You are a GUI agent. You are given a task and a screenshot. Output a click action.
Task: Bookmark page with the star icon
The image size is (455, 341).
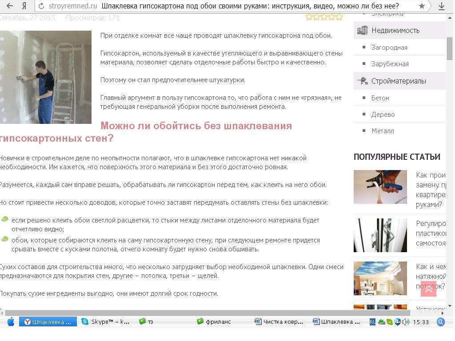[422, 6]
